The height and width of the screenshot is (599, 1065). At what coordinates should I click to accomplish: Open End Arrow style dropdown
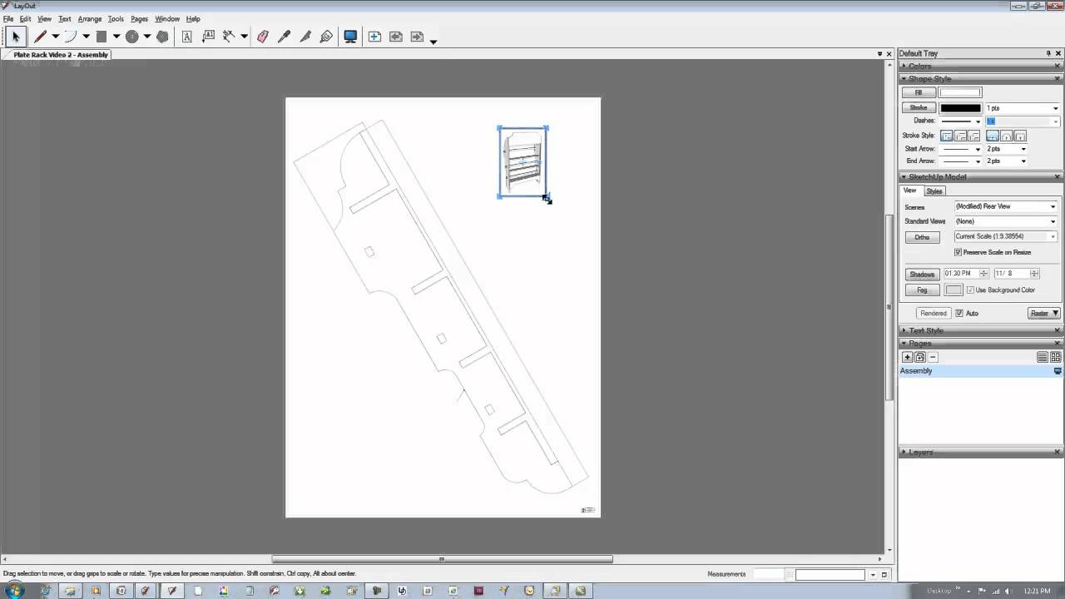tap(961, 161)
